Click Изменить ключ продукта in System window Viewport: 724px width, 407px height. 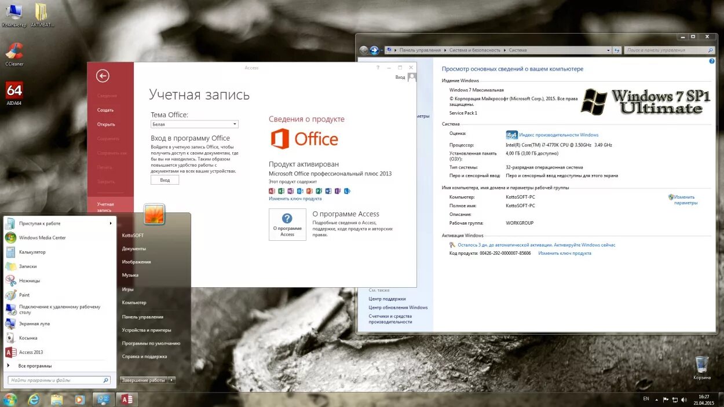565,253
